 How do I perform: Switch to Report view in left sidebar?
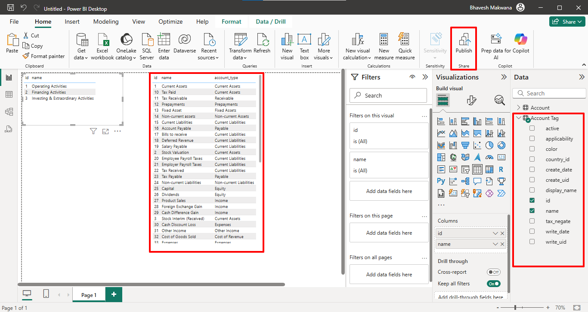pos(9,77)
